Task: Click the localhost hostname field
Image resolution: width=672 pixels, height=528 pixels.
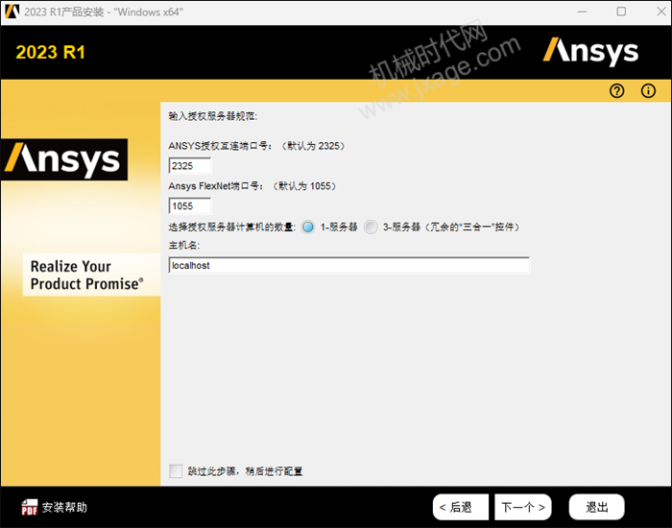Action: [x=349, y=266]
